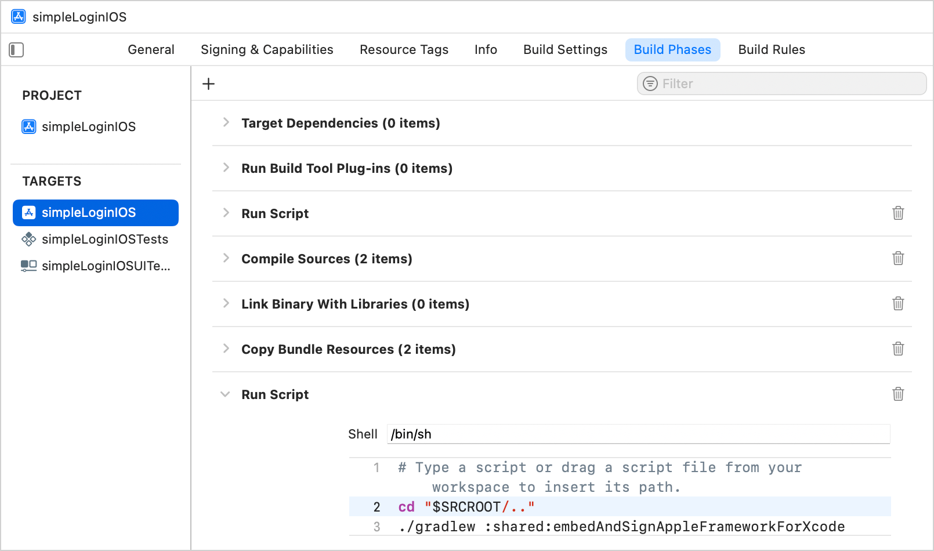Collapse the open Run Script section
The image size is (934, 551).
(x=226, y=394)
